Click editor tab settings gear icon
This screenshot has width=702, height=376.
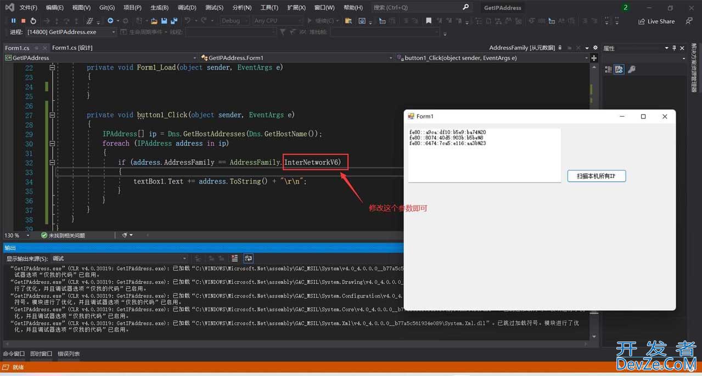coord(595,48)
